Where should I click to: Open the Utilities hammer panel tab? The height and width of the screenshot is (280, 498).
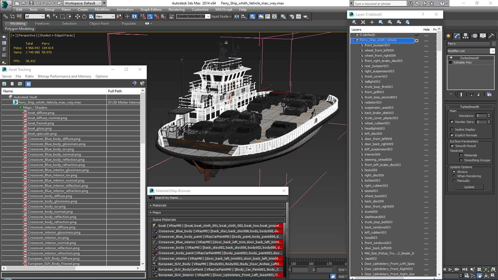(x=491, y=36)
